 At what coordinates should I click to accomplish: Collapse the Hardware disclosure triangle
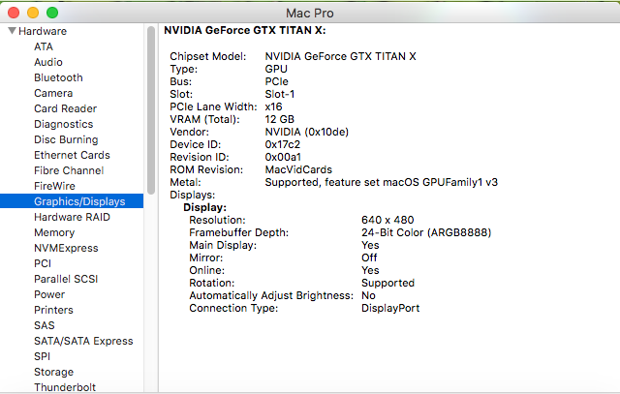12,31
